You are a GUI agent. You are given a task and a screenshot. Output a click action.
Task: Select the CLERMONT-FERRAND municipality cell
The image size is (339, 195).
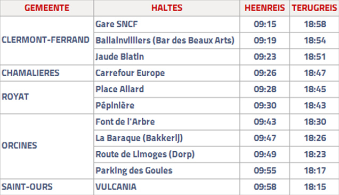tap(47, 40)
